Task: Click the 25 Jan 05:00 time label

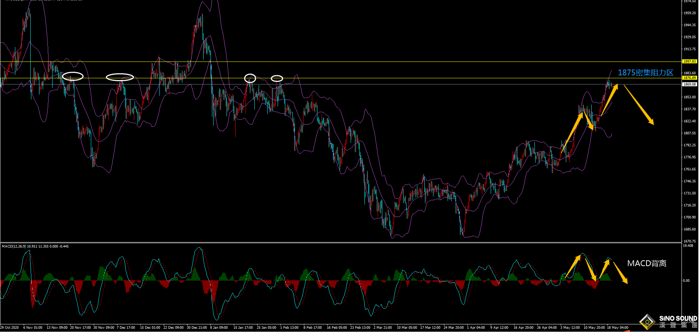Action: click(266, 328)
